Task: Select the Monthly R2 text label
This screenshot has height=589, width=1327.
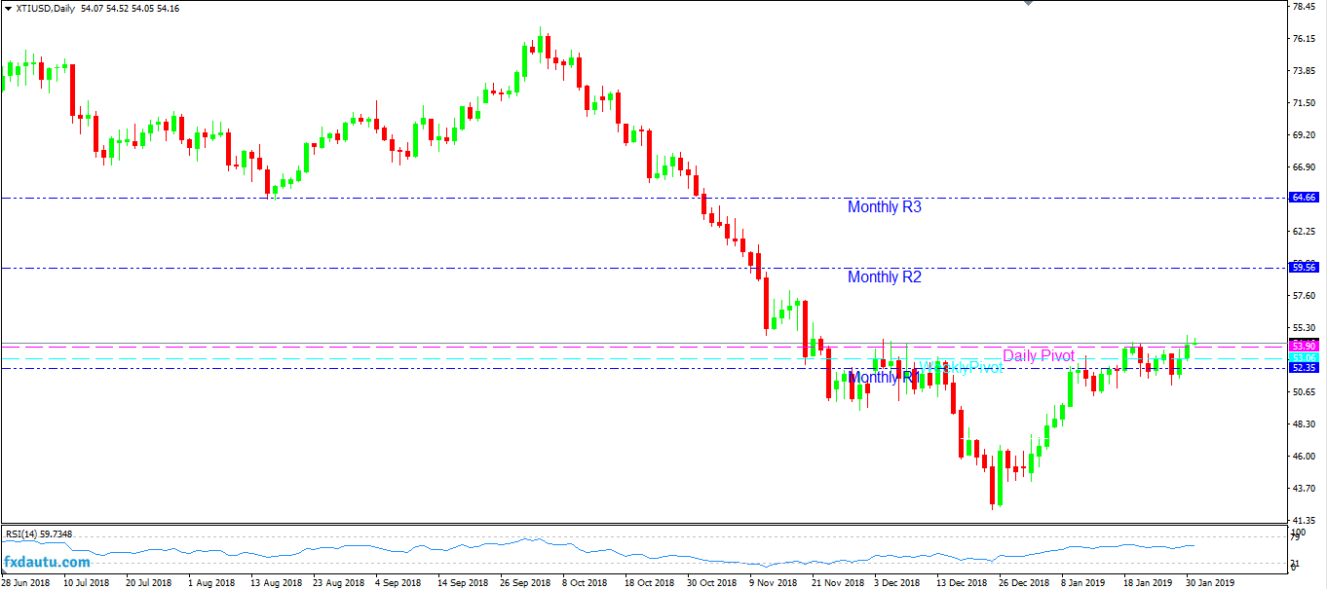Action: pos(884,277)
